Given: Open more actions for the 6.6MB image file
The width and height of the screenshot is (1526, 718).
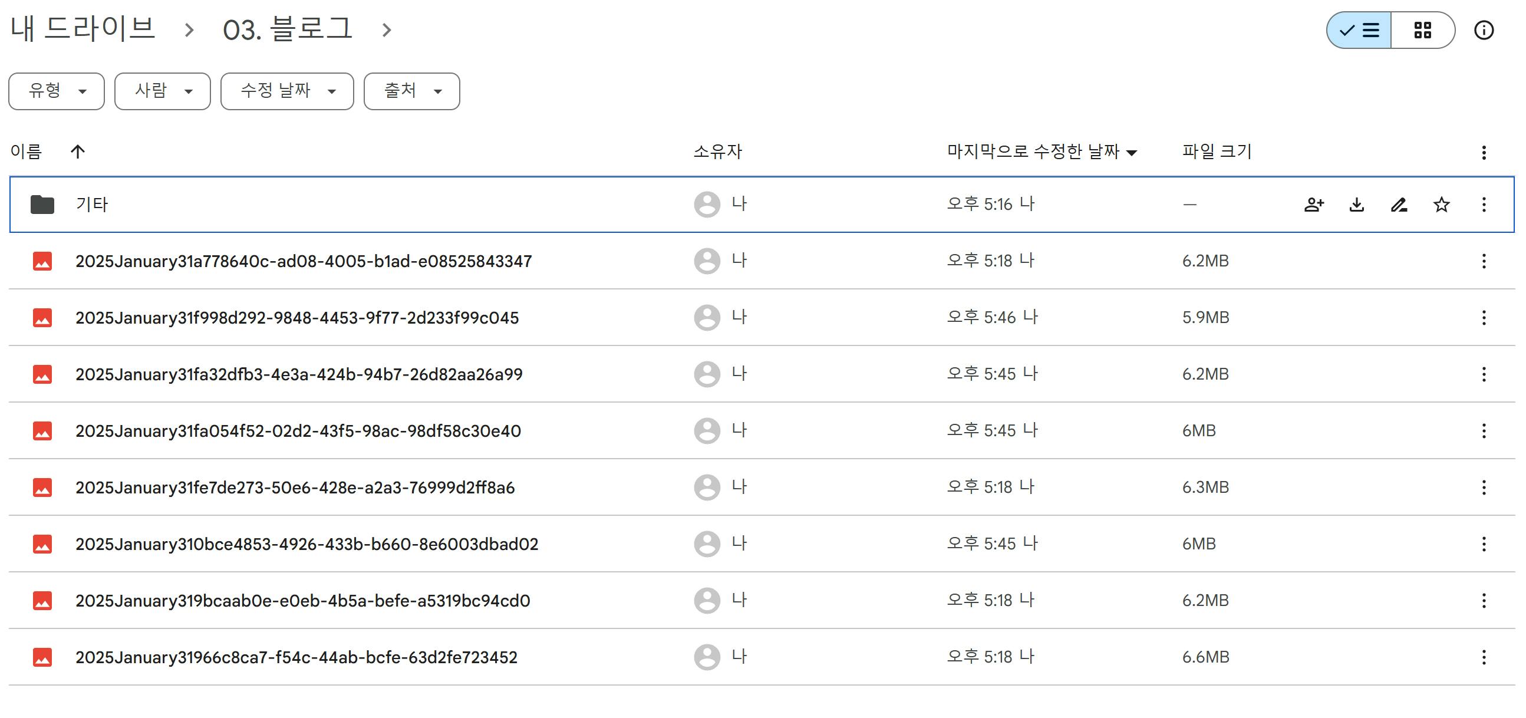Looking at the screenshot, I should [x=1484, y=657].
